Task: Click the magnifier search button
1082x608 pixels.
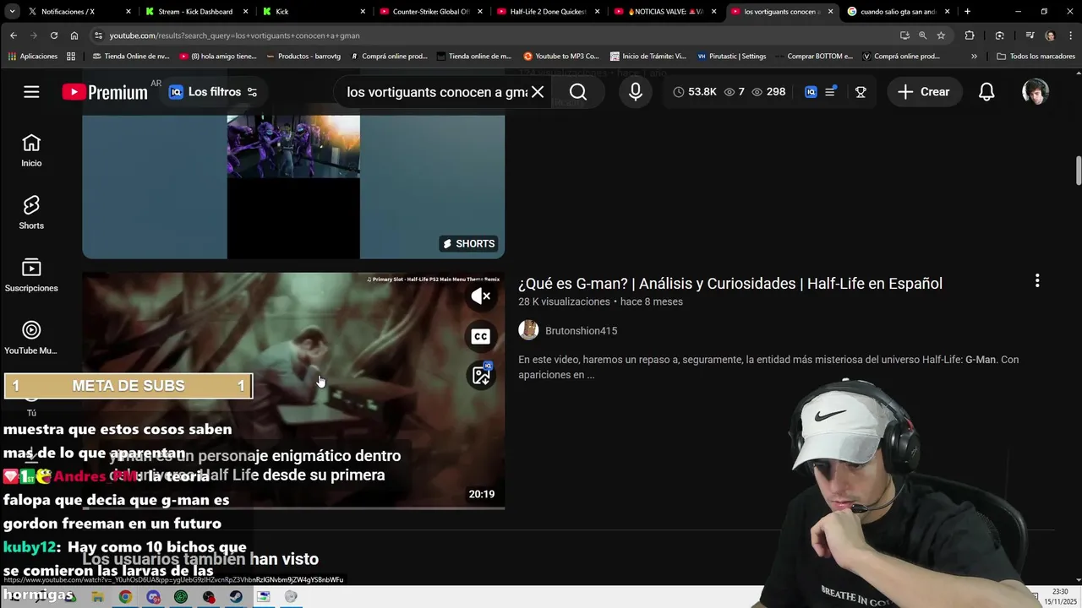Action: [x=578, y=92]
